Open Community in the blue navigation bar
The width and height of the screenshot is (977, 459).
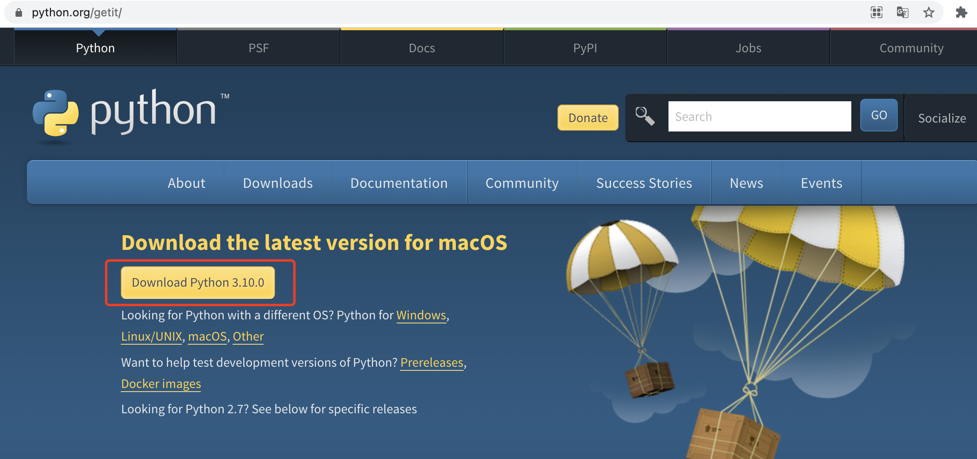[x=522, y=183]
